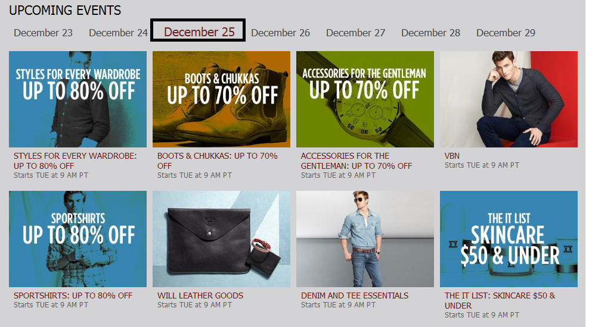This screenshot has height=327, width=589.
Task: Open The It List Skincare banner image
Action: click(x=509, y=239)
